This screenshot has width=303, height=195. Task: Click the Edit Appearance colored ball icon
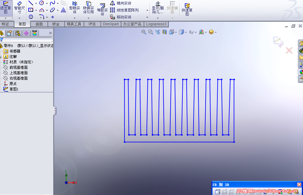click(201, 32)
